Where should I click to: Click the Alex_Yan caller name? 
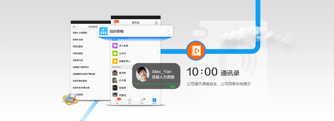pos(161,71)
